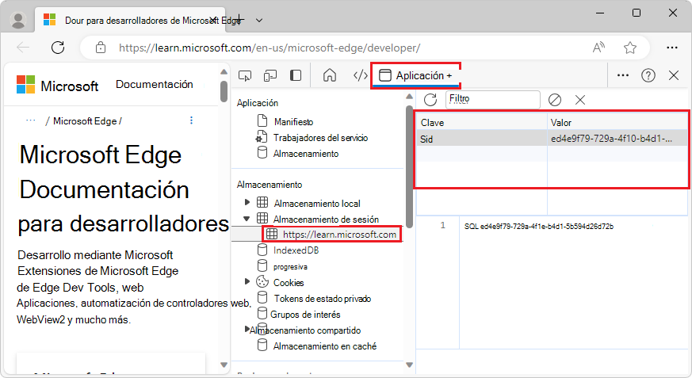Switch to the Aplicación tab
This screenshot has width=692, height=378.
pyautogui.click(x=415, y=75)
